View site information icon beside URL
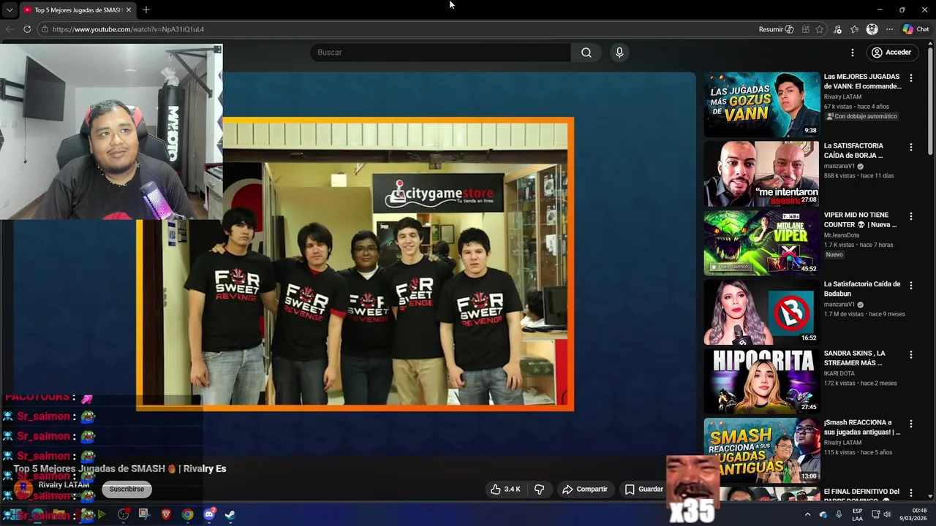Image resolution: width=936 pixels, height=526 pixels. [x=45, y=29]
